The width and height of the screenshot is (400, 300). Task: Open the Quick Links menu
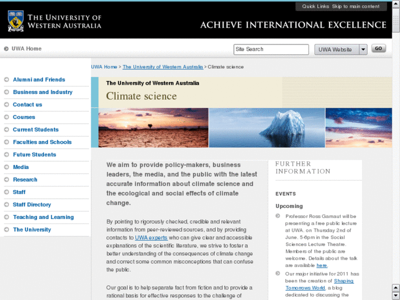pyautogui.click(x=316, y=7)
